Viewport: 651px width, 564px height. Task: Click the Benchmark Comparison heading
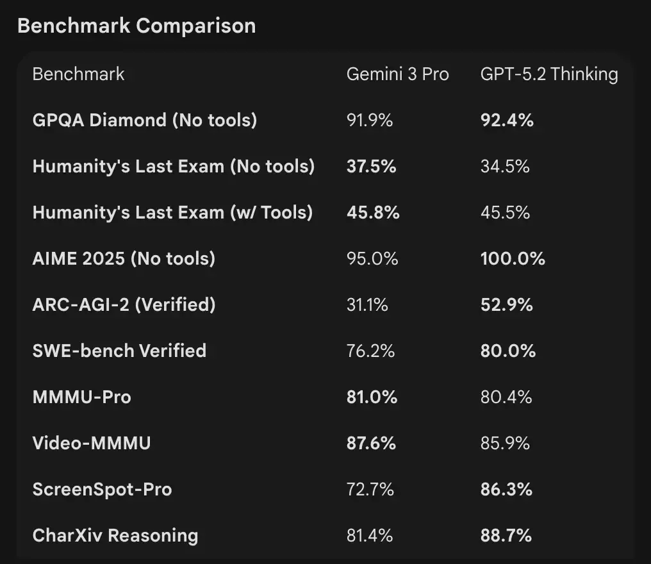[x=136, y=26]
